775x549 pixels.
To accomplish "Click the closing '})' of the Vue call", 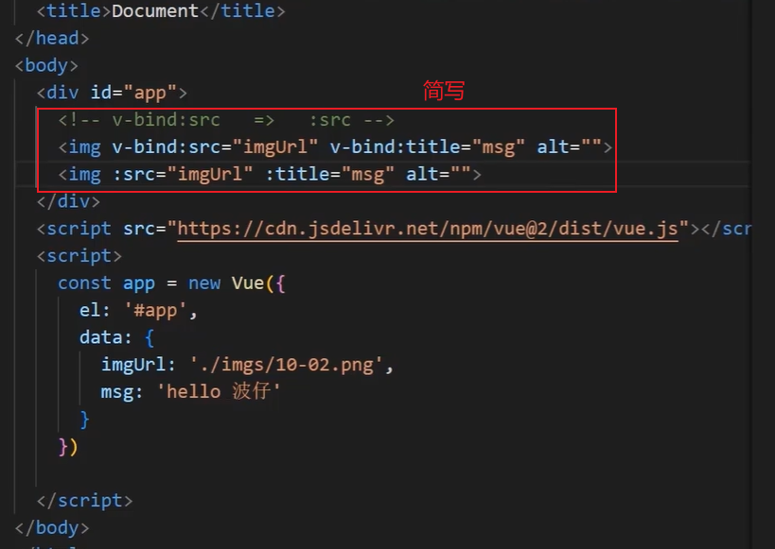I will click(x=68, y=447).
